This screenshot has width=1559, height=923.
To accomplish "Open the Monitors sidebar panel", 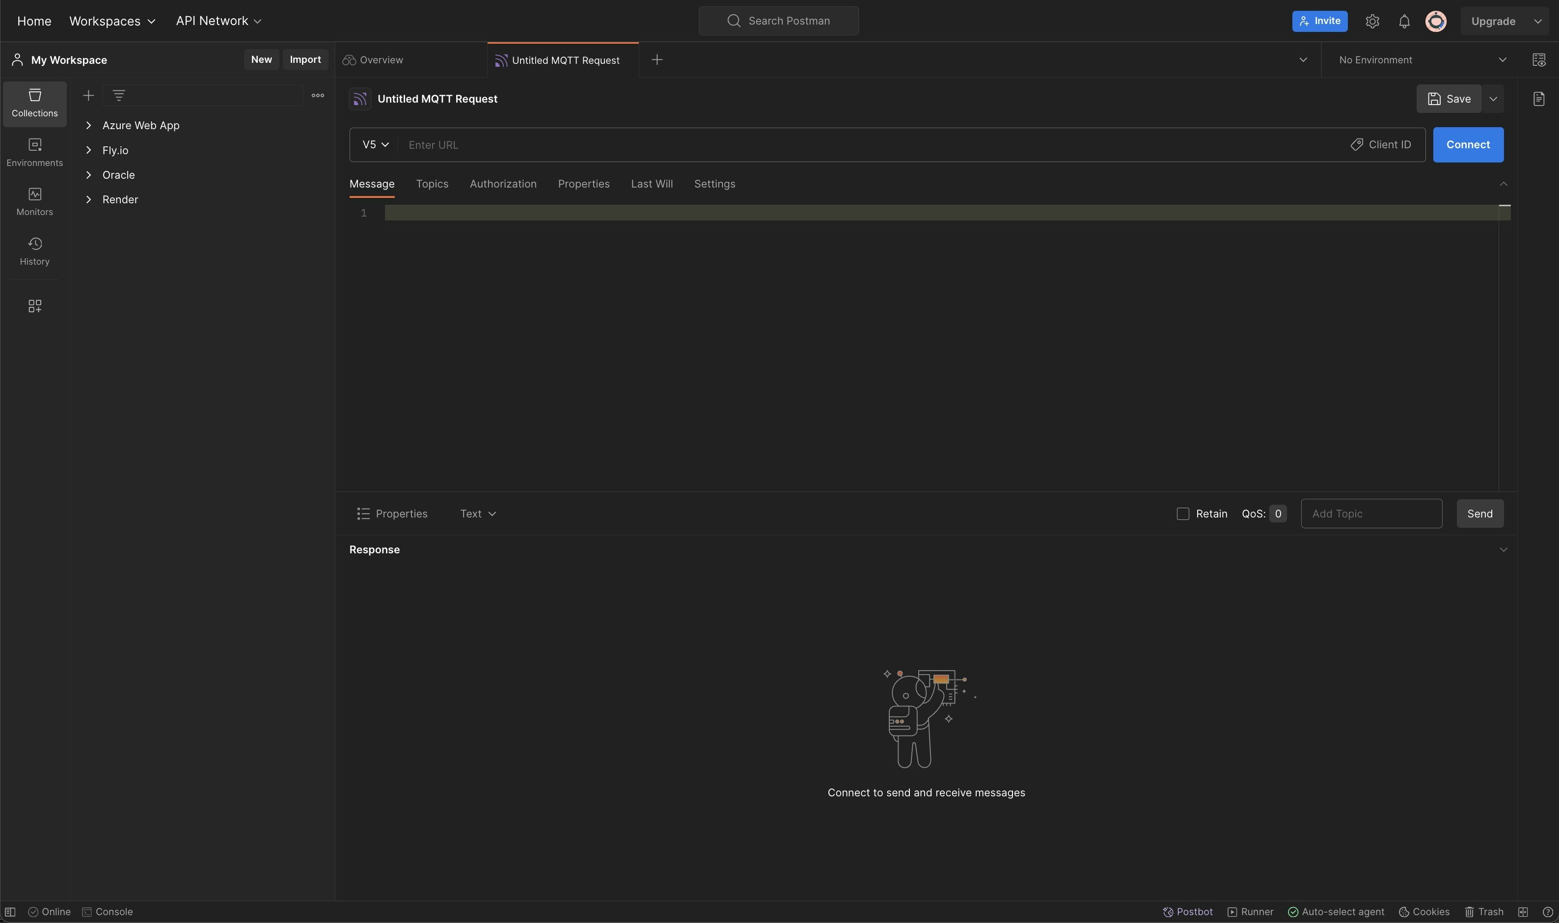I will click(34, 201).
